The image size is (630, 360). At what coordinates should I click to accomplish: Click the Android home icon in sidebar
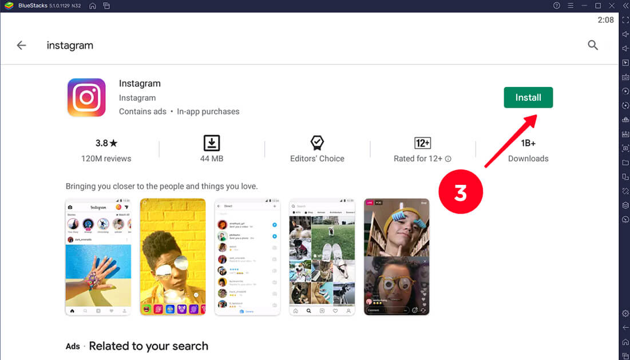tap(625, 342)
